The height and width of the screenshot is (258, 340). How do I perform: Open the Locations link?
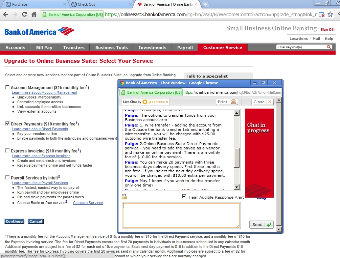(299, 38)
